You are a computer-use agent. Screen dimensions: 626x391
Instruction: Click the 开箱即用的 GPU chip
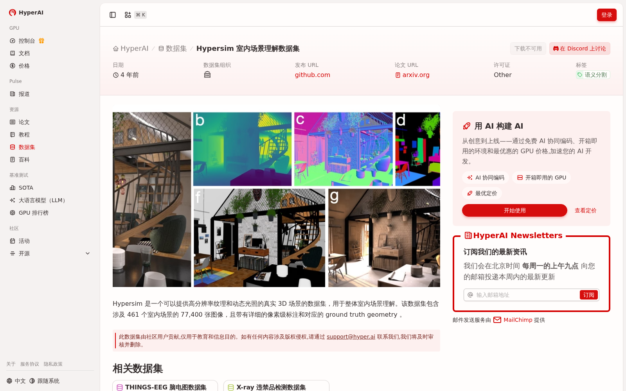pyautogui.click(x=541, y=178)
